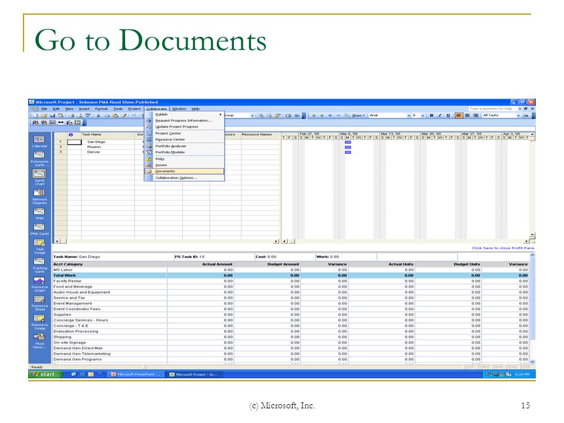Switch to Microsoft PowerPoint taskbar button
564x423 pixels.
tap(136, 374)
